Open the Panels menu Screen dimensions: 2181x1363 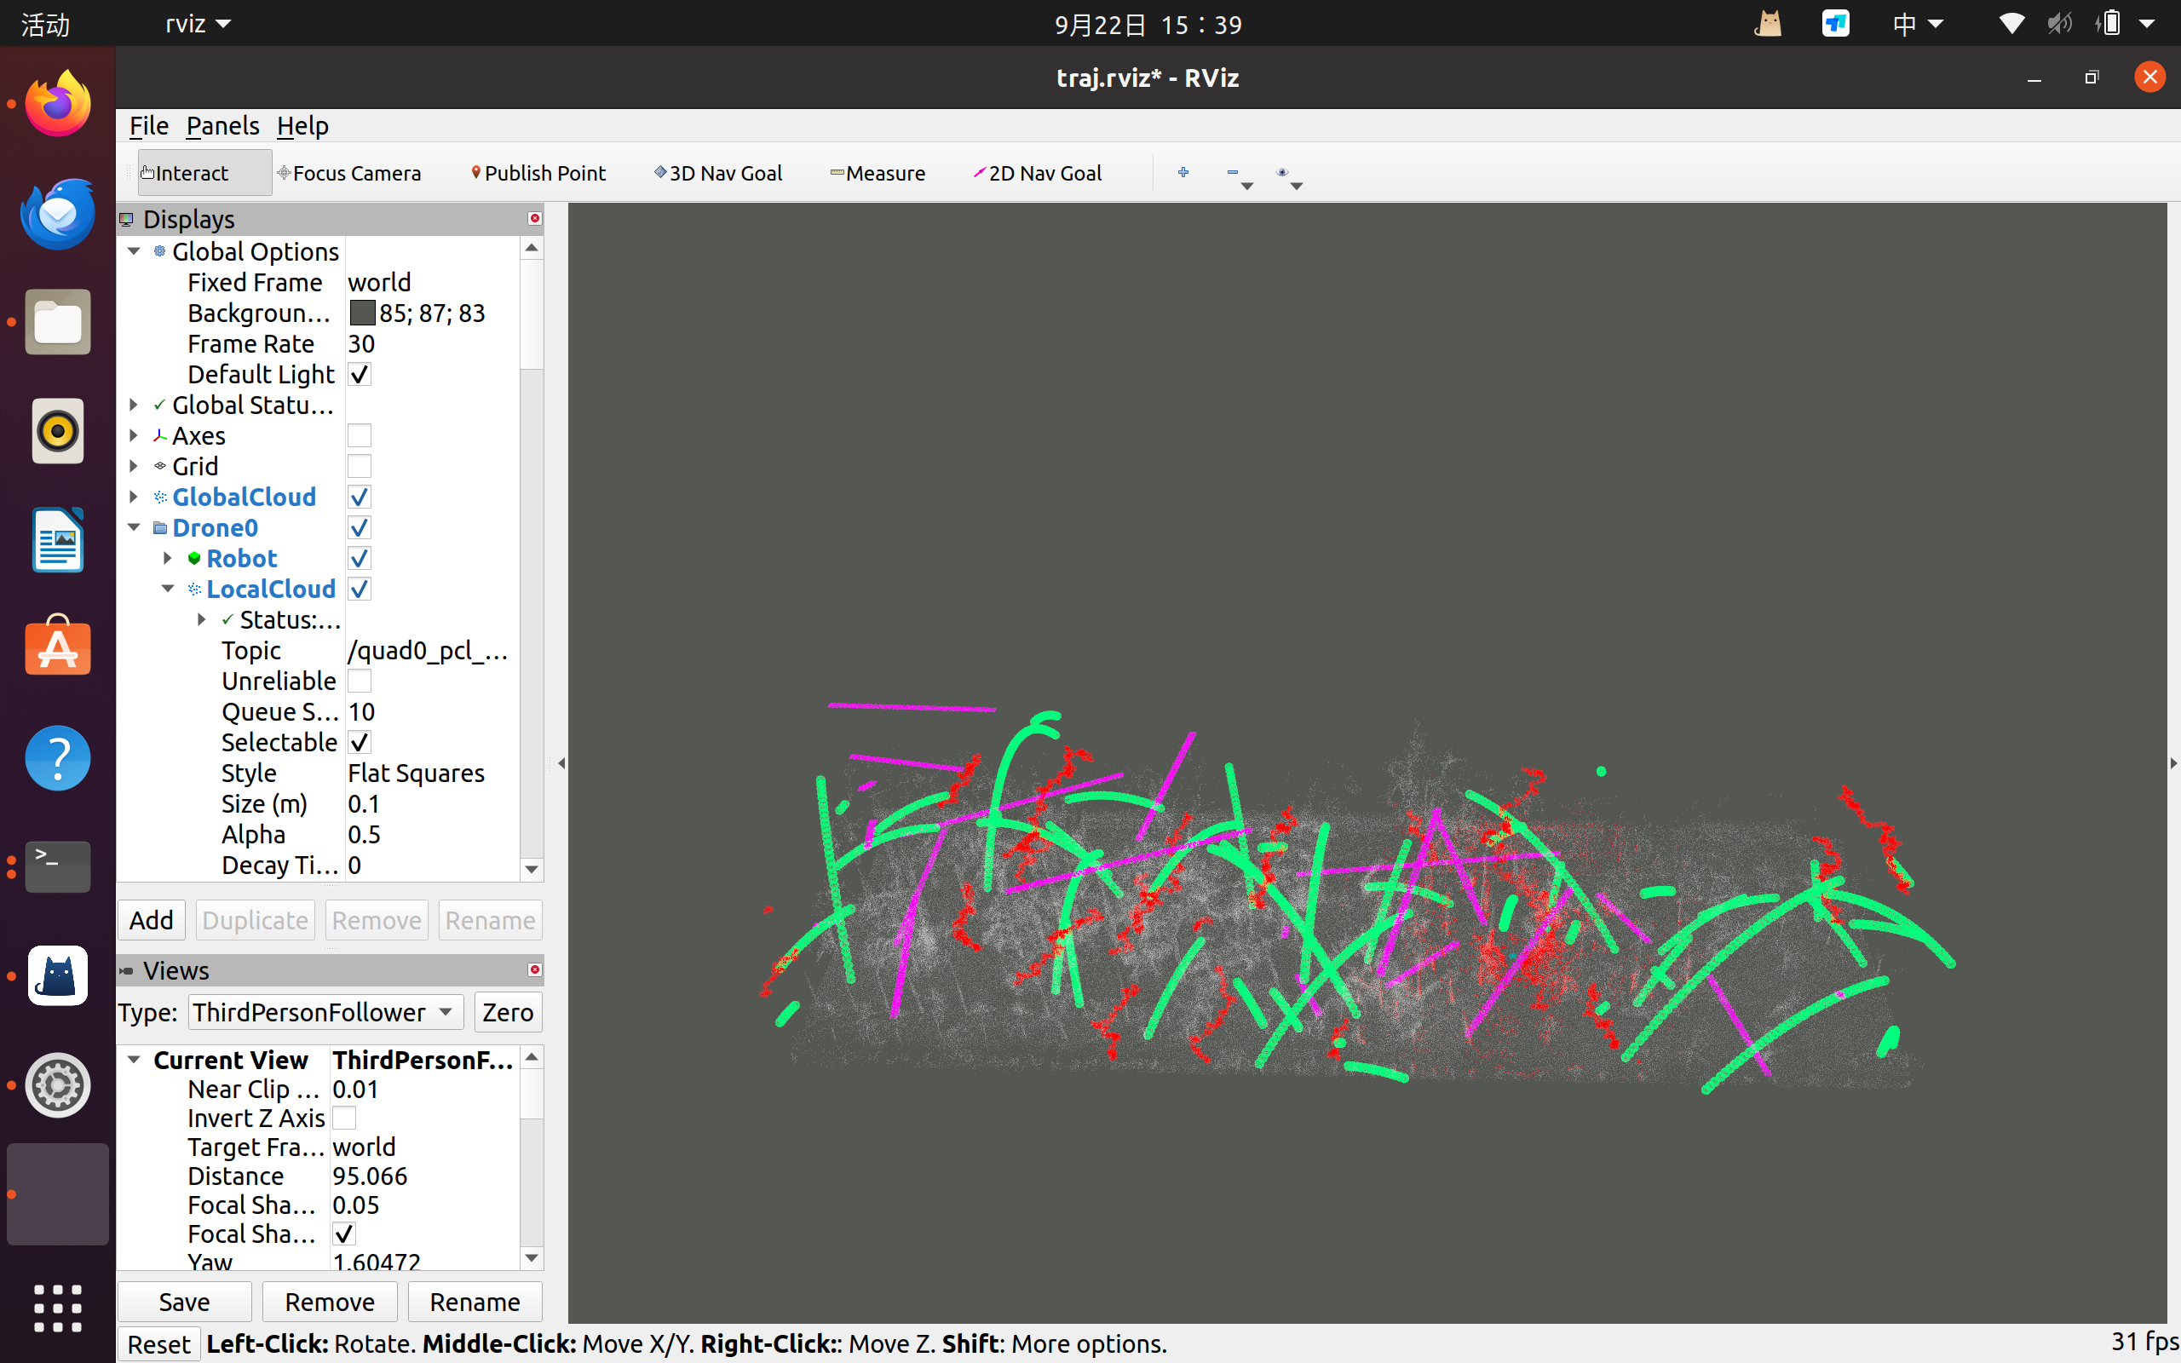tap(222, 125)
